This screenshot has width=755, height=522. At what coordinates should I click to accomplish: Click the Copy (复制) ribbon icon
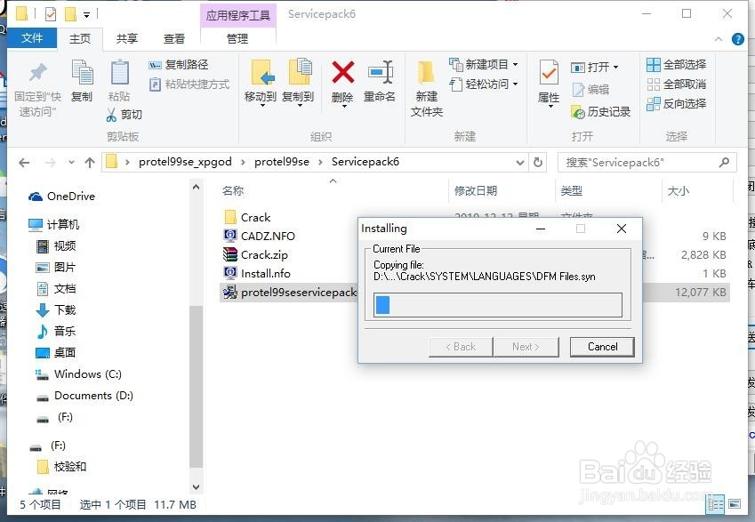tap(82, 72)
